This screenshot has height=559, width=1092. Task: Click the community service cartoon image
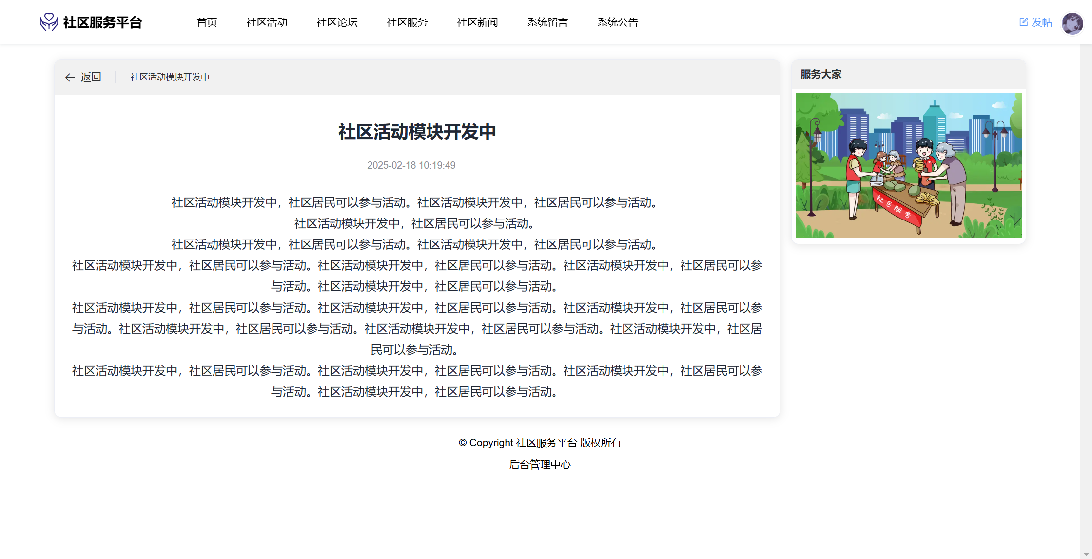(x=909, y=165)
